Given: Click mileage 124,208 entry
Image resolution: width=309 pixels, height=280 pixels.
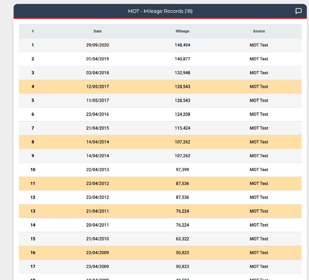Looking at the screenshot, I should pos(183,114).
